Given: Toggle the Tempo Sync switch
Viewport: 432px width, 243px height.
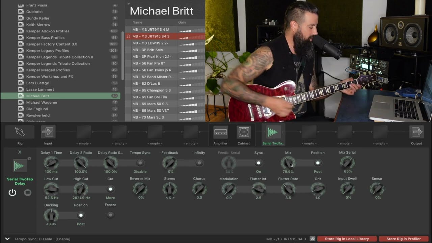Looking at the screenshot, I should (140, 163).
